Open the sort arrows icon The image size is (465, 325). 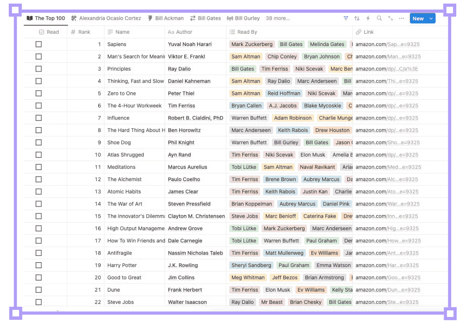point(357,18)
